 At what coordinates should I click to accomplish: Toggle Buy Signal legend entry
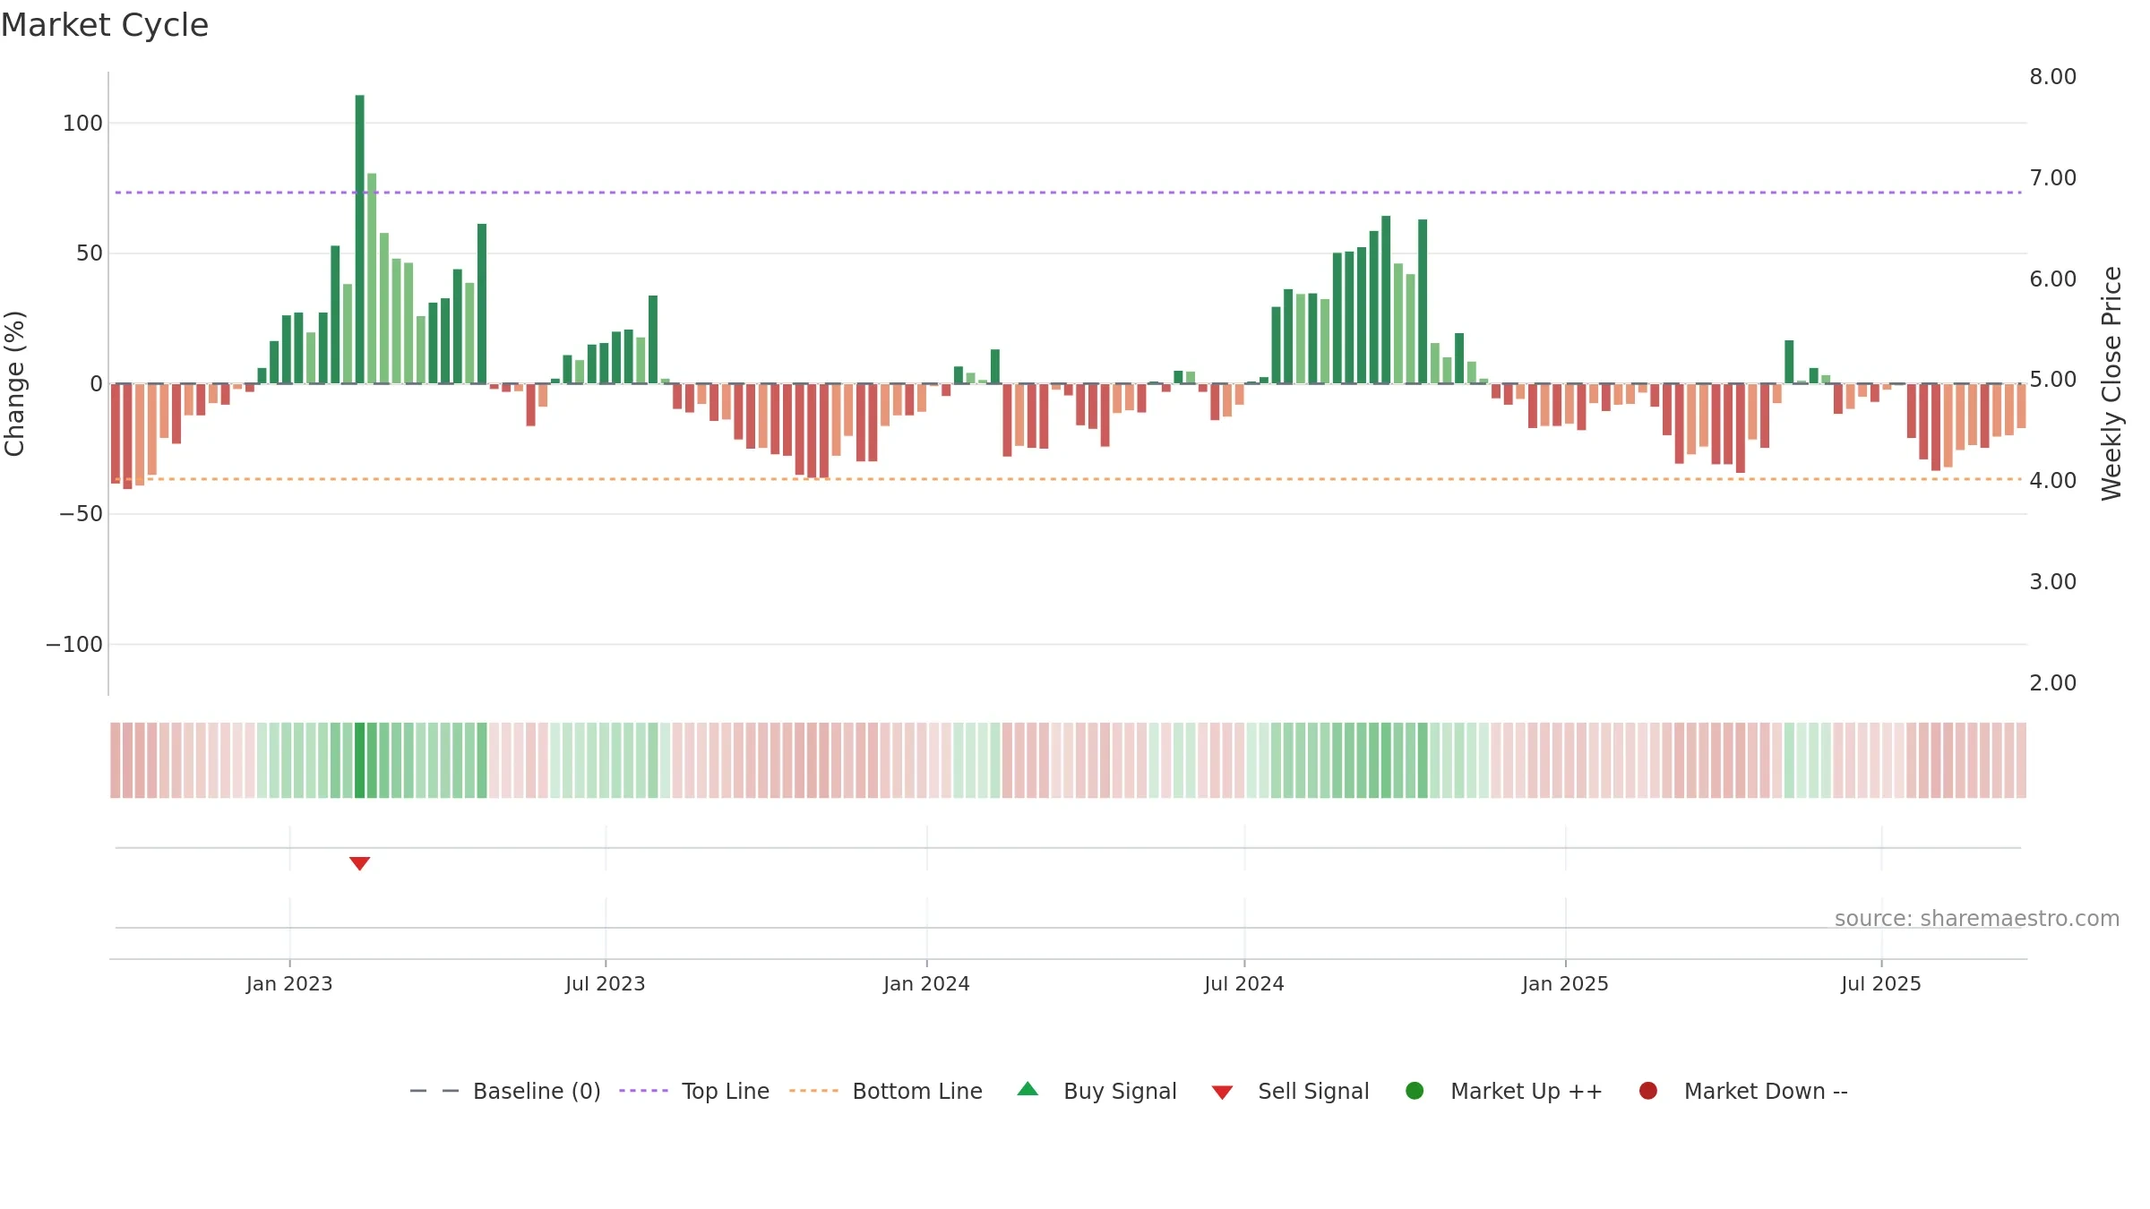[1096, 1091]
